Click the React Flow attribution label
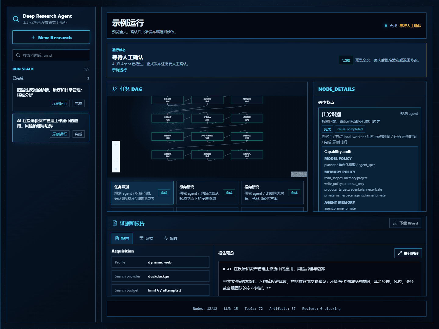 tap(299, 174)
